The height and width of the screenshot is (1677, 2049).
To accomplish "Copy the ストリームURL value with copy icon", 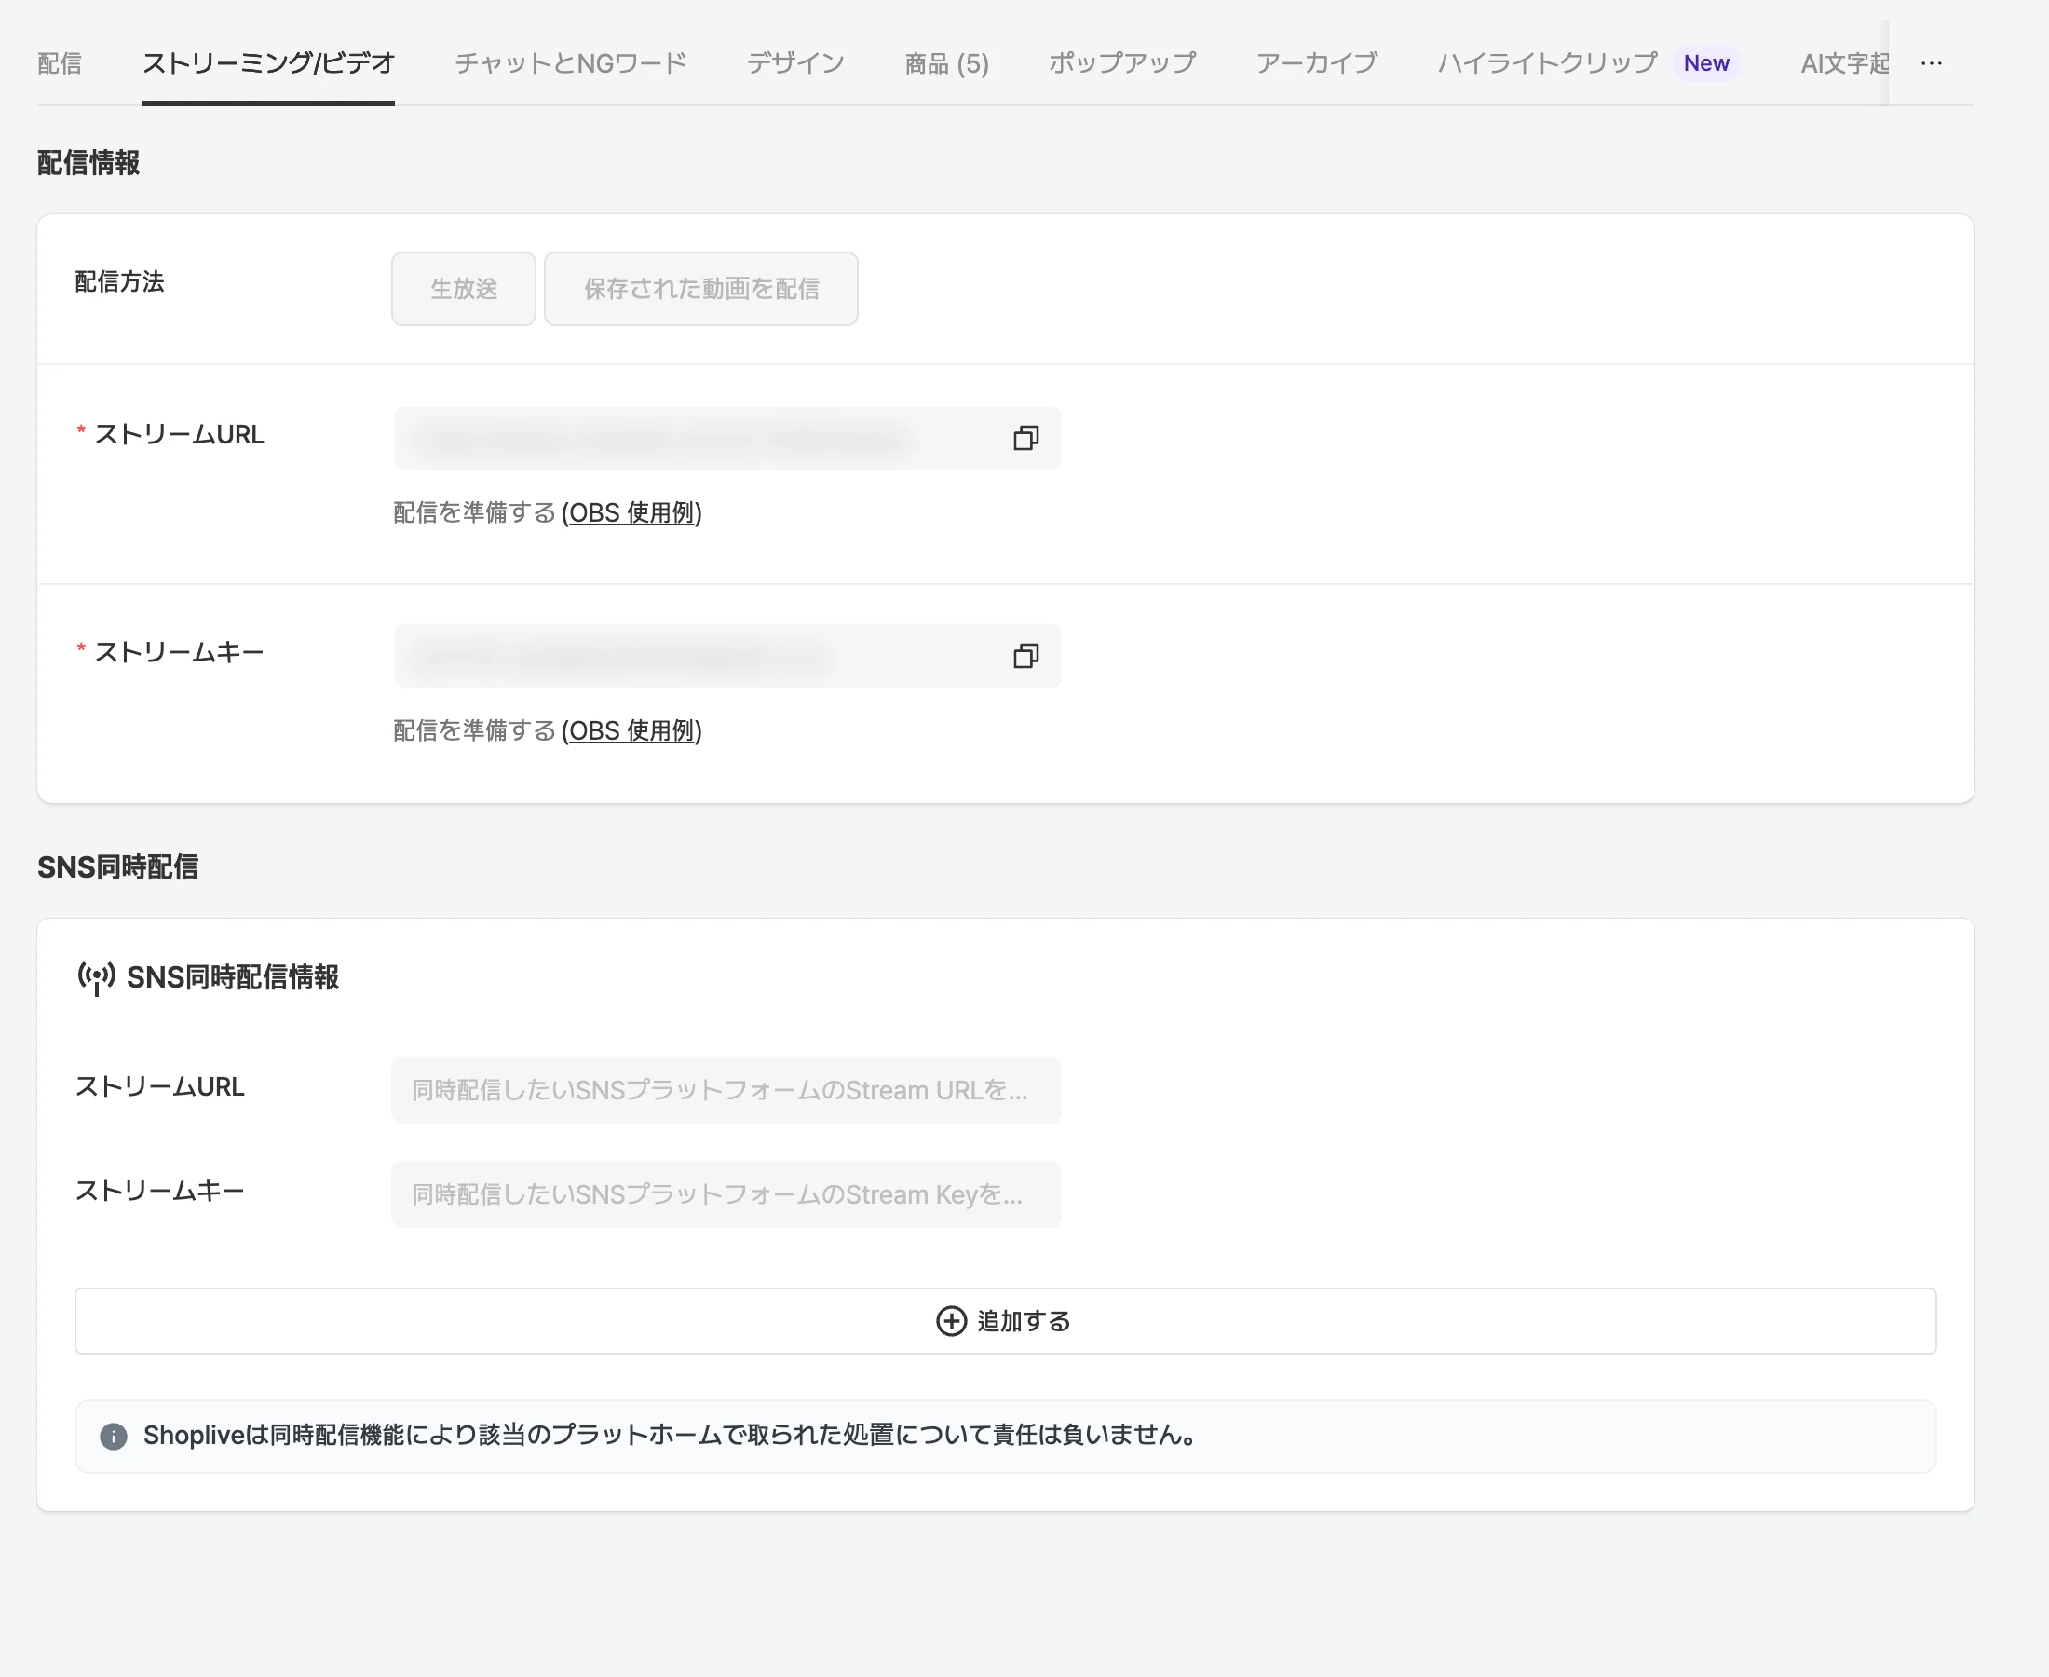I will [1025, 438].
